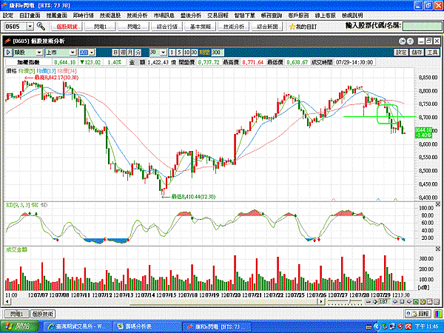Screen dimensions: 444x333
Task: Click the chart 工具 button
Action: click(x=432, y=53)
